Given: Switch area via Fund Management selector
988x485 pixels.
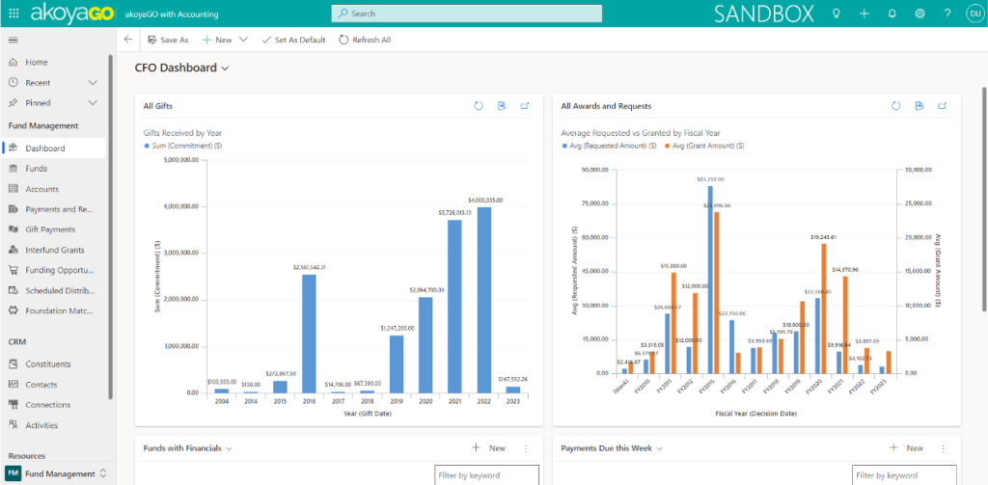Looking at the screenshot, I should click(x=57, y=473).
